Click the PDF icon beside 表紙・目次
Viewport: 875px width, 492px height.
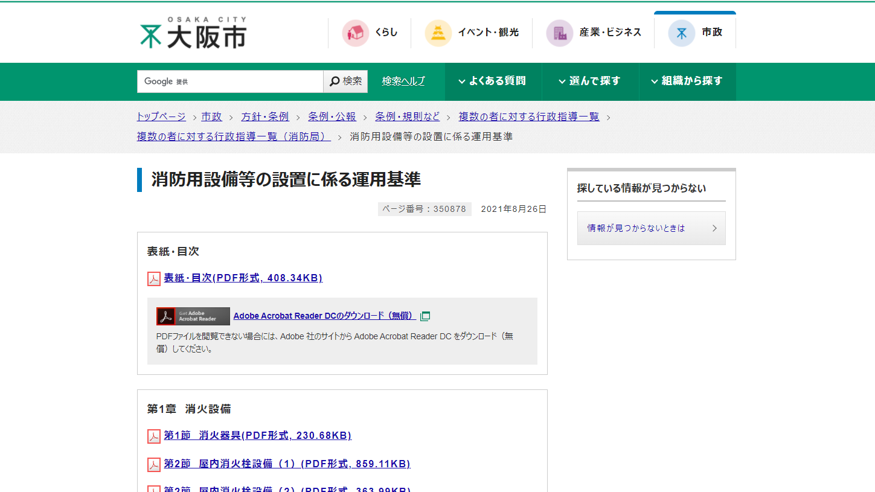154,278
